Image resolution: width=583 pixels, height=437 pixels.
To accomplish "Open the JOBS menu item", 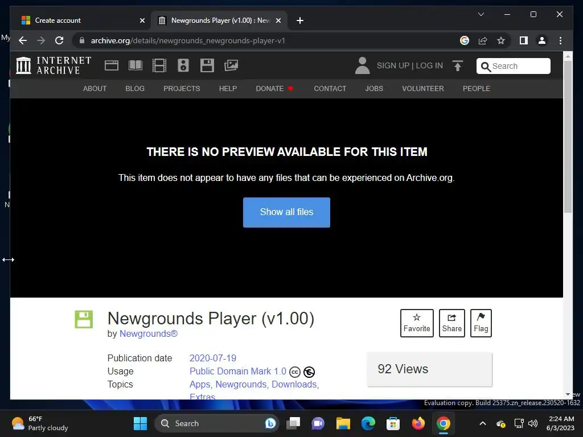I will [x=373, y=89].
